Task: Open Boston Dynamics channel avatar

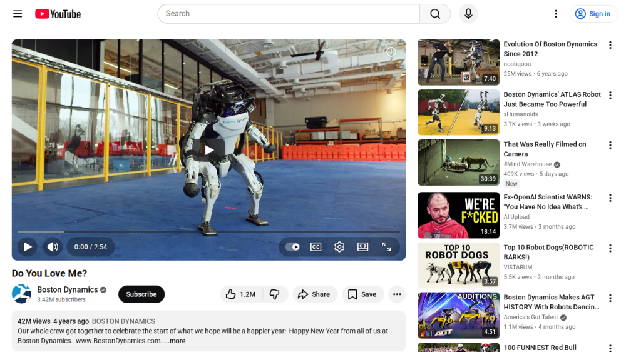Action: click(21, 294)
